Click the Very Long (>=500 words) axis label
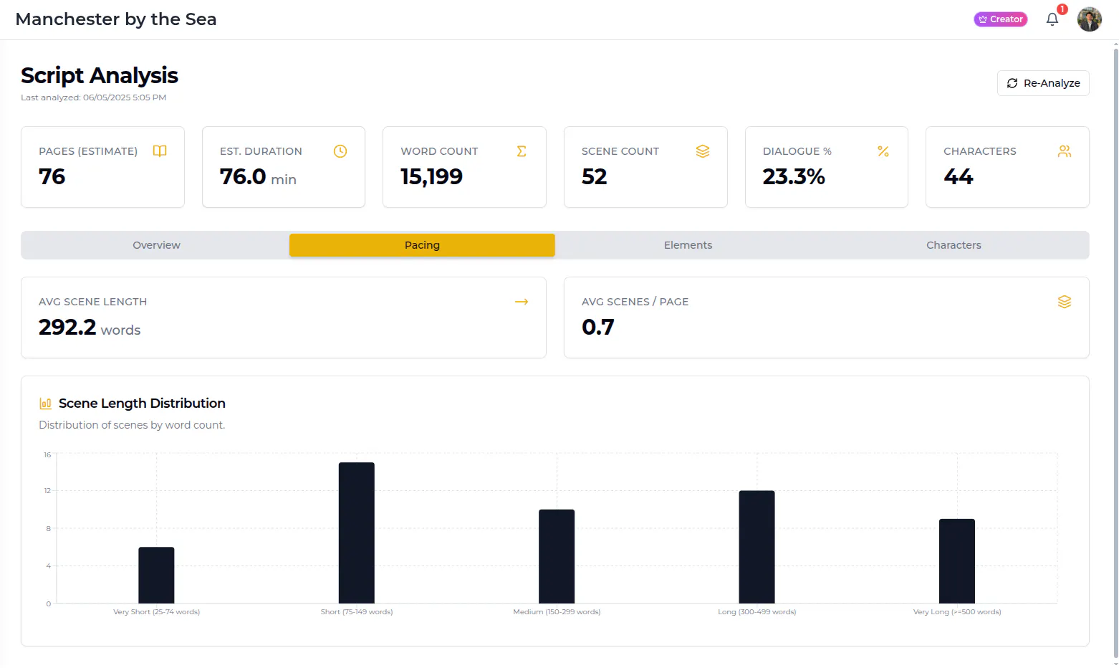The width and height of the screenshot is (1119, 668). click(x=957, y=612)
